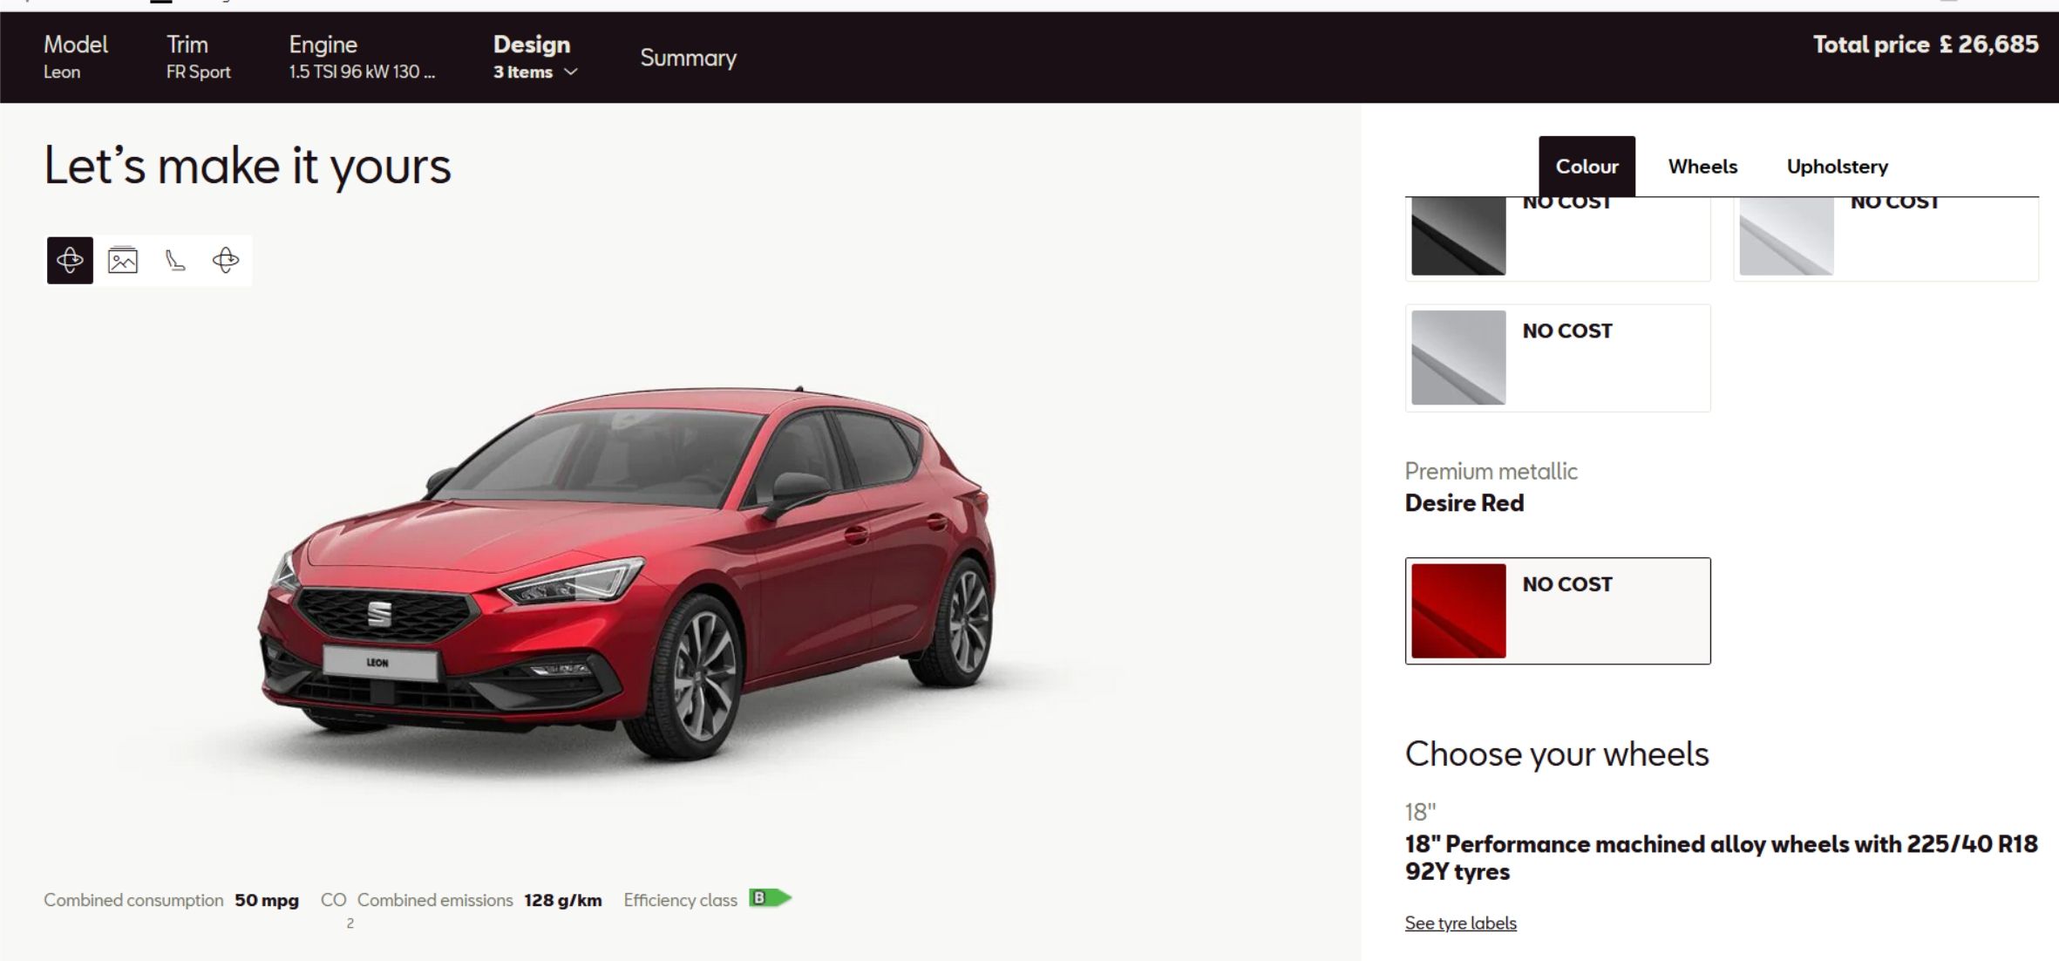Click the 'Choose your wheels' heading
2059x961 pixels.
(1557, 754)
